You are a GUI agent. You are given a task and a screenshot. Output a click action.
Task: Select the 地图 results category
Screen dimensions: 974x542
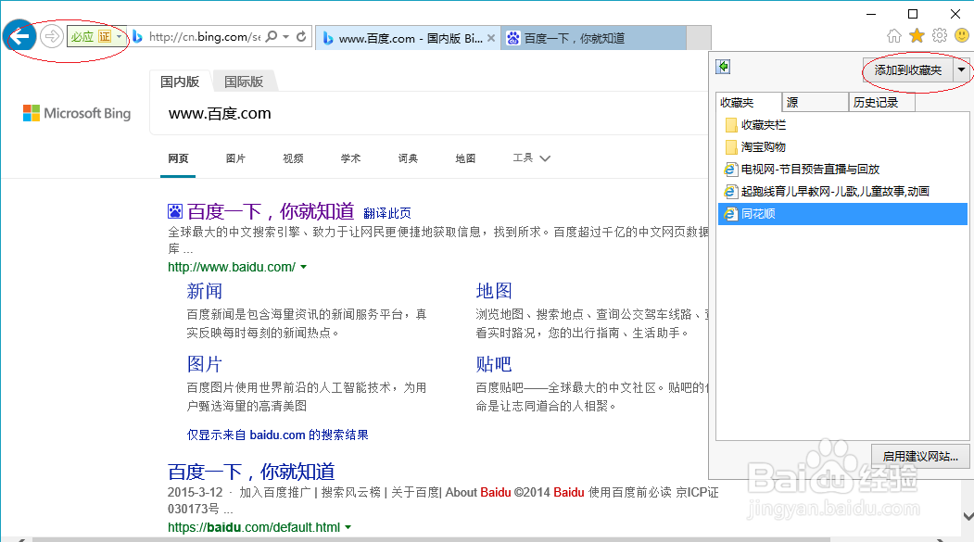point(465,158)
